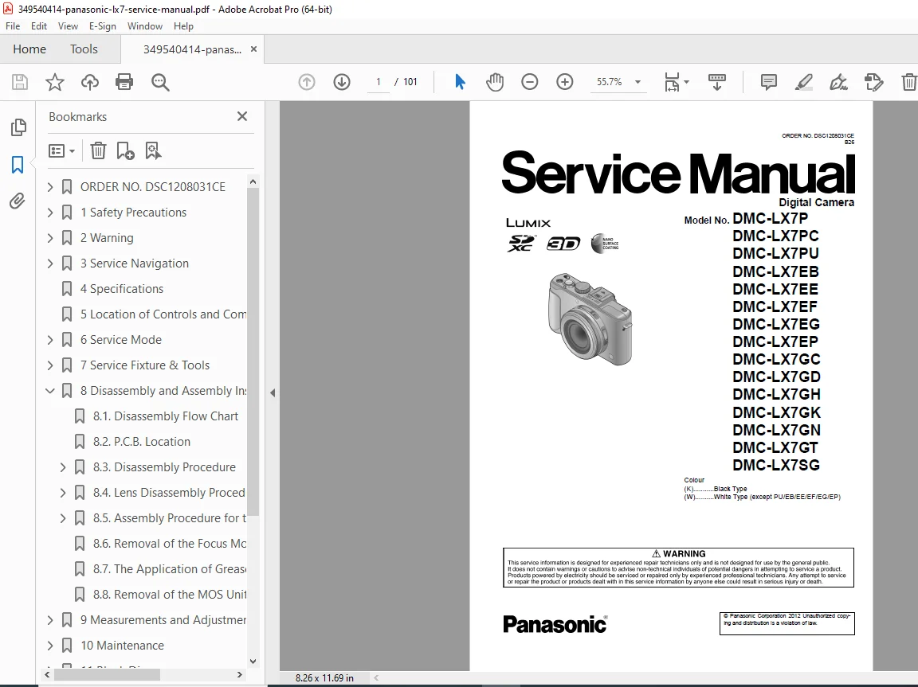Toggle the Bookmarks panel icon in sidebar

coord(18,165)
